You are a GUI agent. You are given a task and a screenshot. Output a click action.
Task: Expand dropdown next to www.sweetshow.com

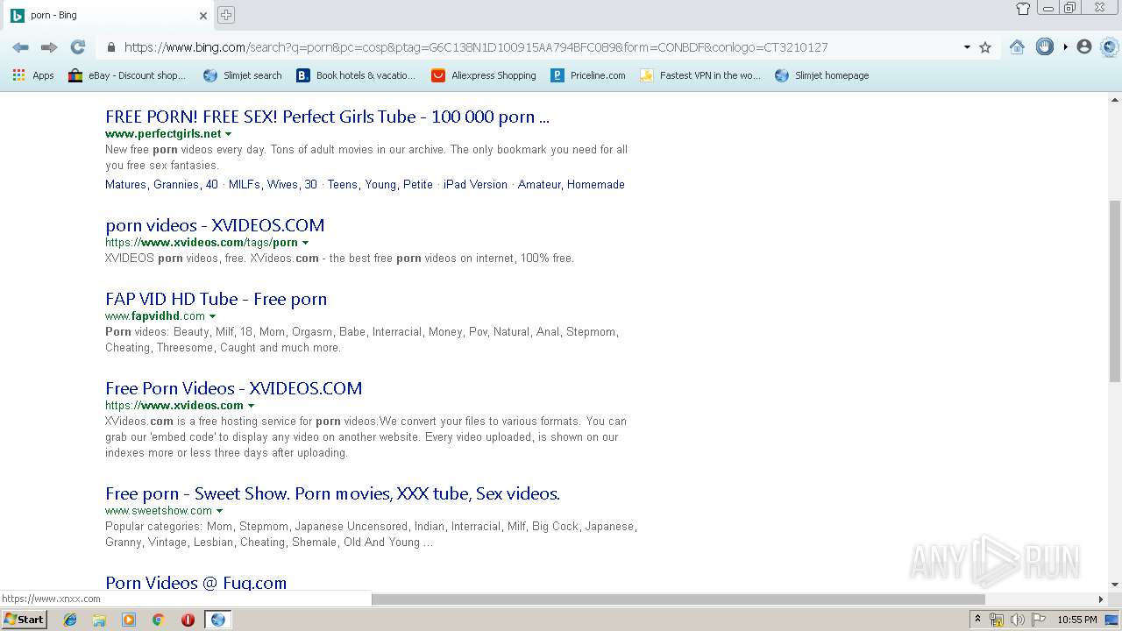219,511
